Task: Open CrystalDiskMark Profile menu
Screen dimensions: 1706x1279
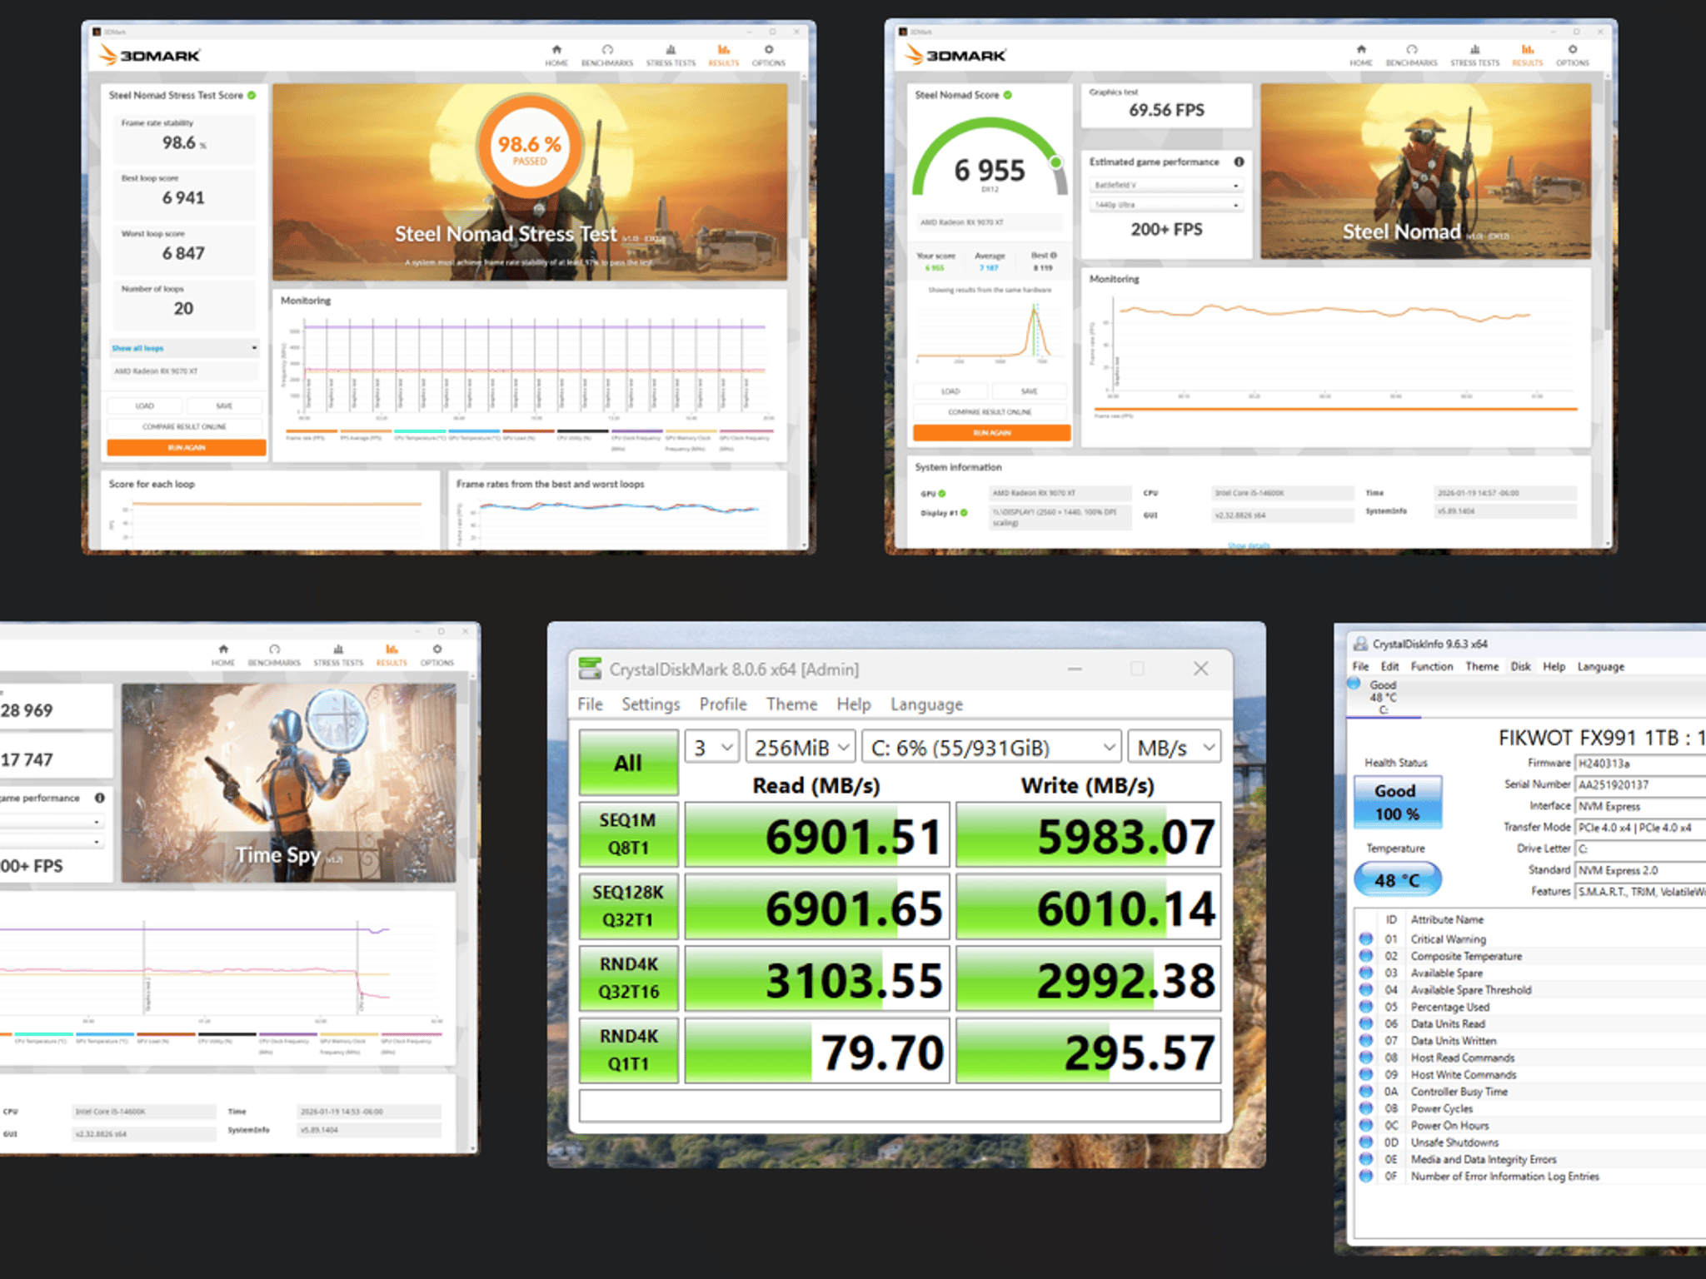Action: pos(723,704)
